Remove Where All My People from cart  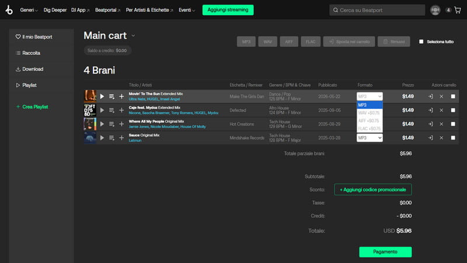(441, 124)
